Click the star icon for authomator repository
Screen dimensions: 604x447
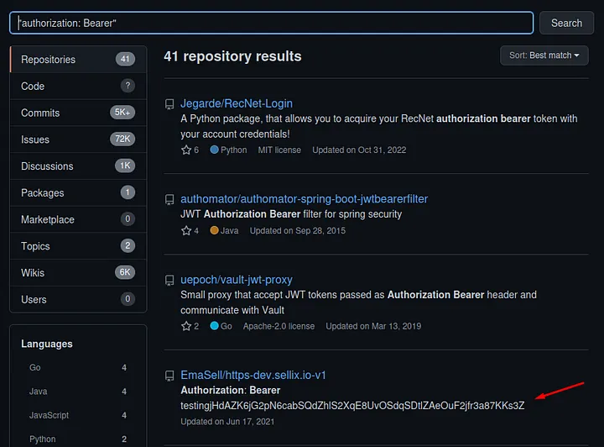(x=186, y=230)
